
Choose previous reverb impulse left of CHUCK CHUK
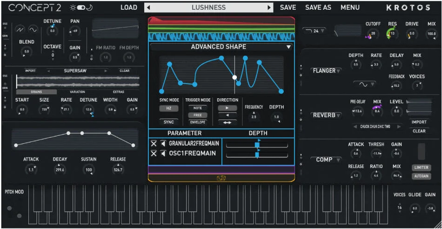[355, 127]
